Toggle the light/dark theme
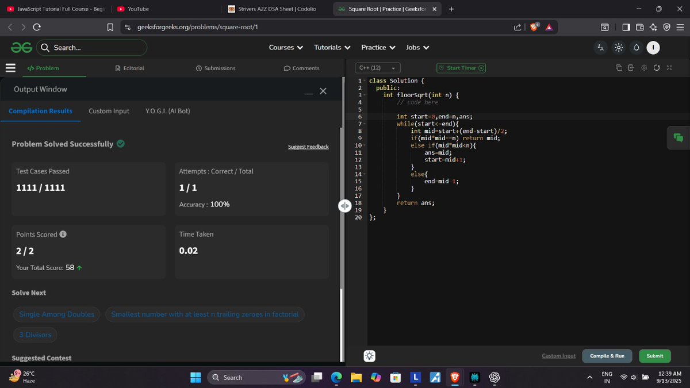 click(x=619, y=48)
